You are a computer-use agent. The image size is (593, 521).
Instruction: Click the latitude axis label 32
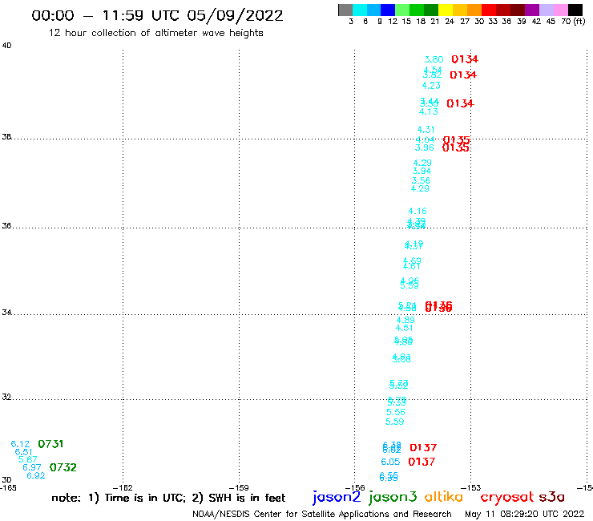pos(6,398)
